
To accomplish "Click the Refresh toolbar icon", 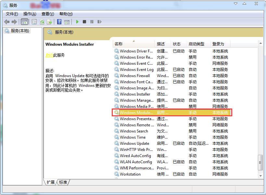I will (42, 22).
